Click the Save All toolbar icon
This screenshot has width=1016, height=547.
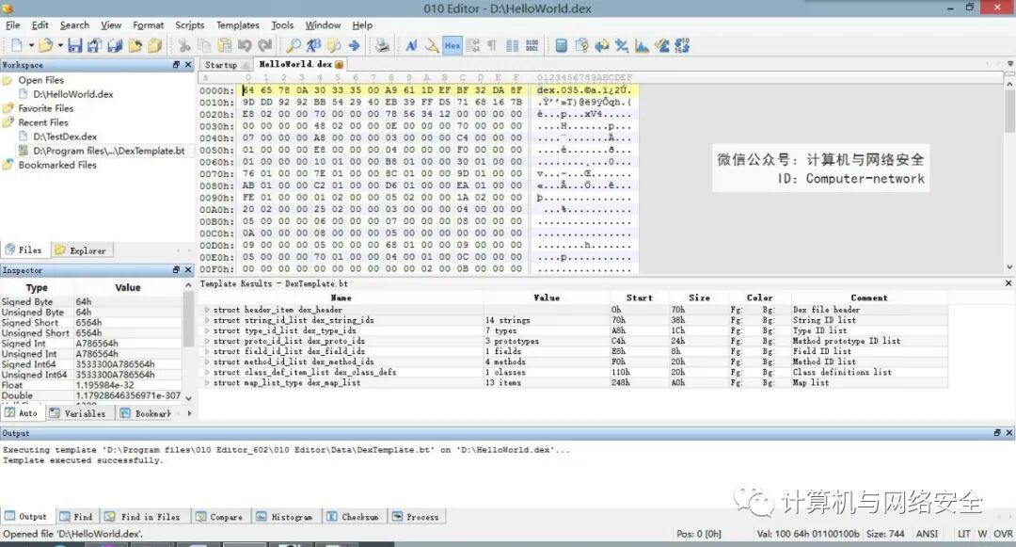[x=115, y=45]
